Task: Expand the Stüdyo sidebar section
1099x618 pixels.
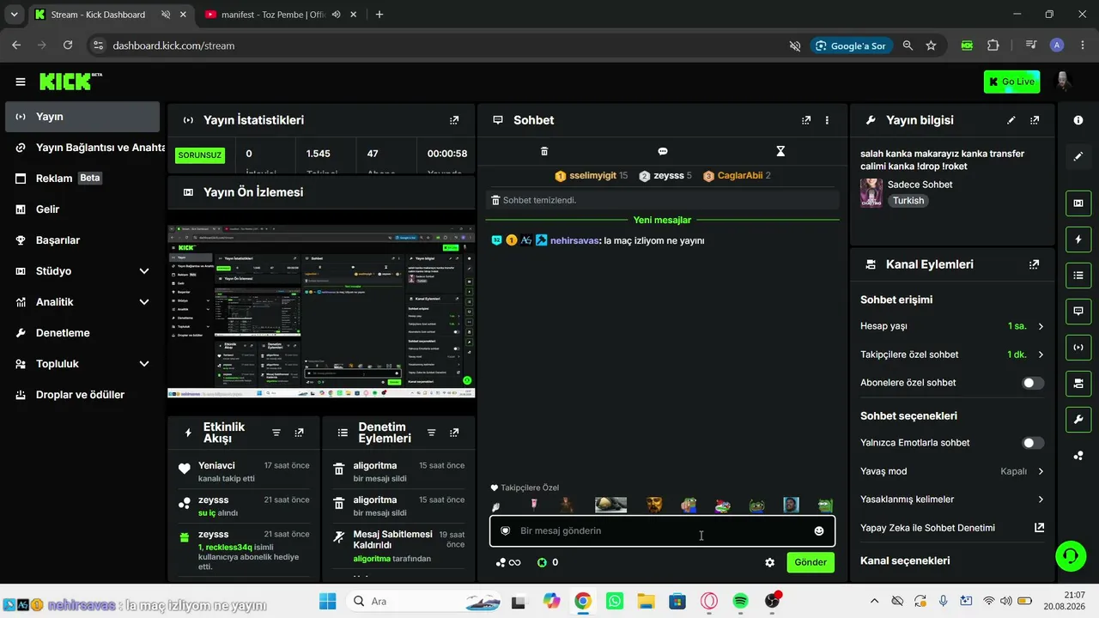Action: pyautogui.click(x=144, y=271)
